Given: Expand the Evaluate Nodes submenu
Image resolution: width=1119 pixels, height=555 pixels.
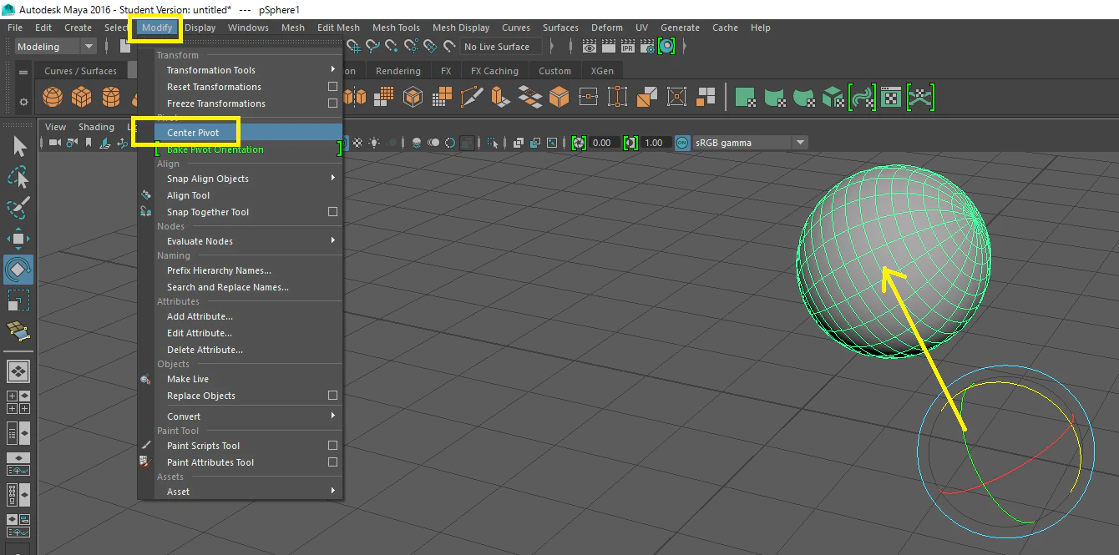Looking at the screenshot, I should pos(249,241).
